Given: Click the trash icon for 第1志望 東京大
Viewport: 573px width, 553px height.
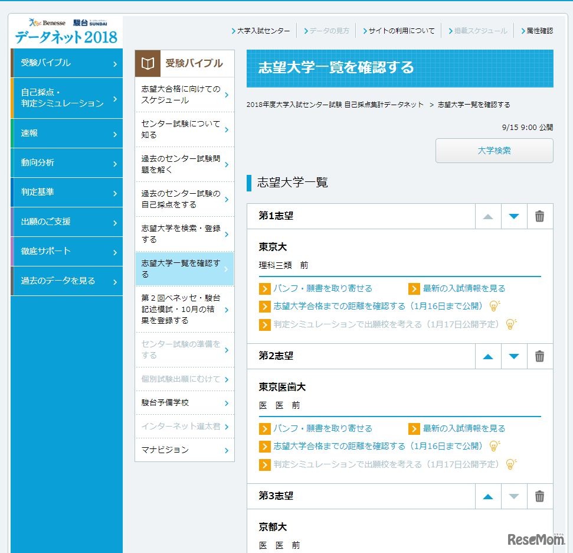Looking at the screenshot, I should [539, 217].
